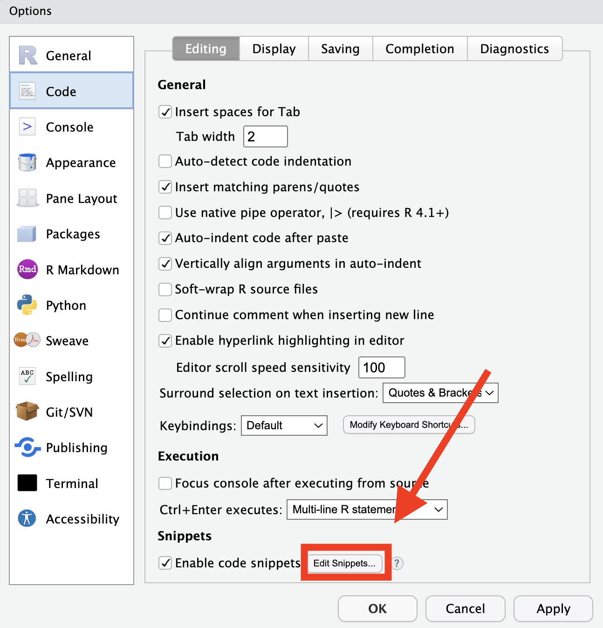Open Ctrl+Enter executes Multi-line R statement dropdown

point(367,509)
